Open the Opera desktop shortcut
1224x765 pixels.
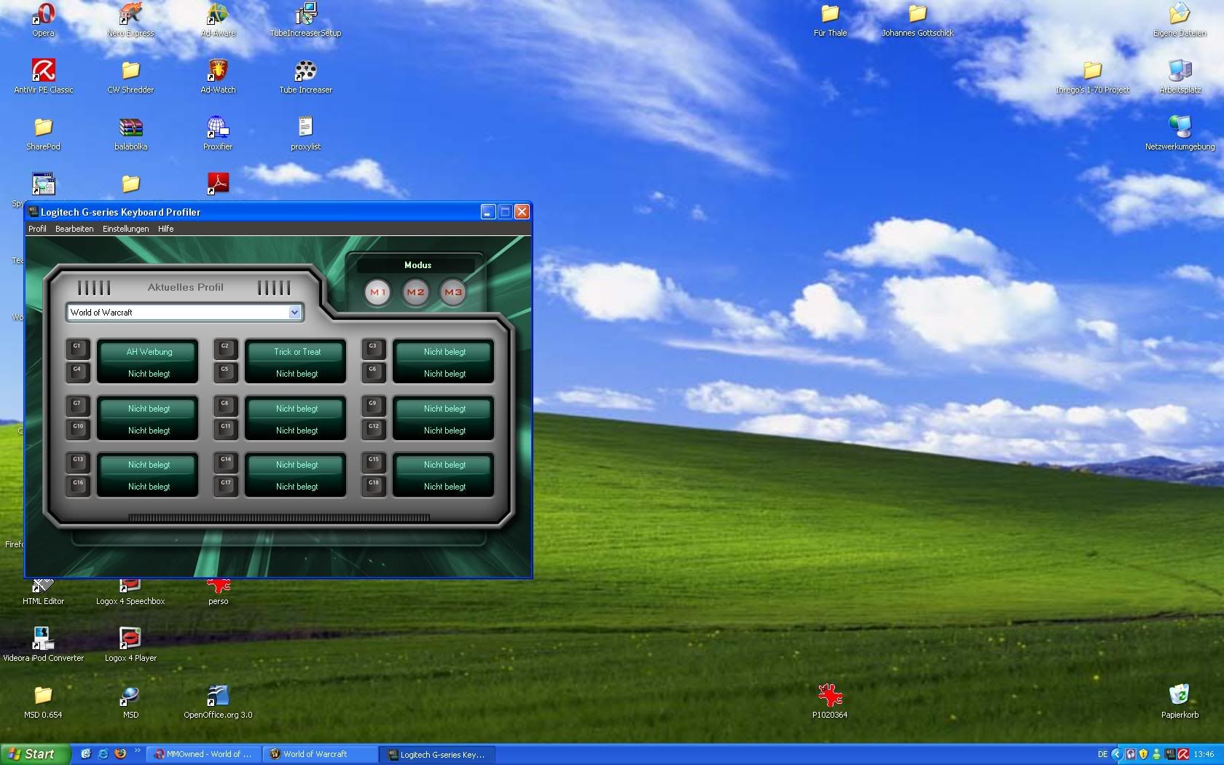point(43,20)
